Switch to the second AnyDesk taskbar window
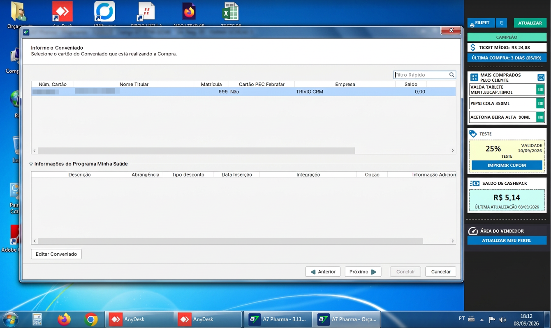 coord(208,319)
